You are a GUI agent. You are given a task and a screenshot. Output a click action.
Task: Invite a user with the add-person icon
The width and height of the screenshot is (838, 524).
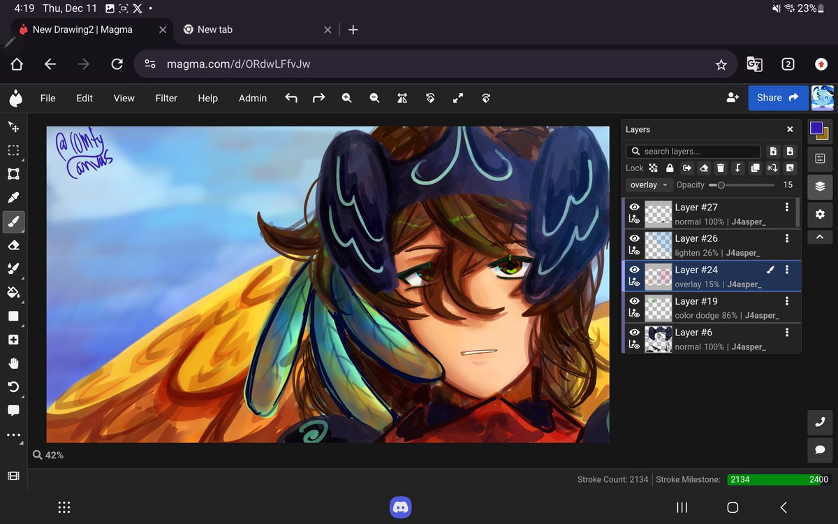[x=733, y=98]
